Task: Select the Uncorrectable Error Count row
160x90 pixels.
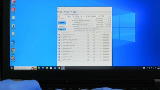Action: [x=84, y=51]
